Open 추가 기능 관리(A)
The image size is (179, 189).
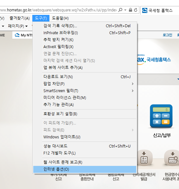[x=85, y=104]
